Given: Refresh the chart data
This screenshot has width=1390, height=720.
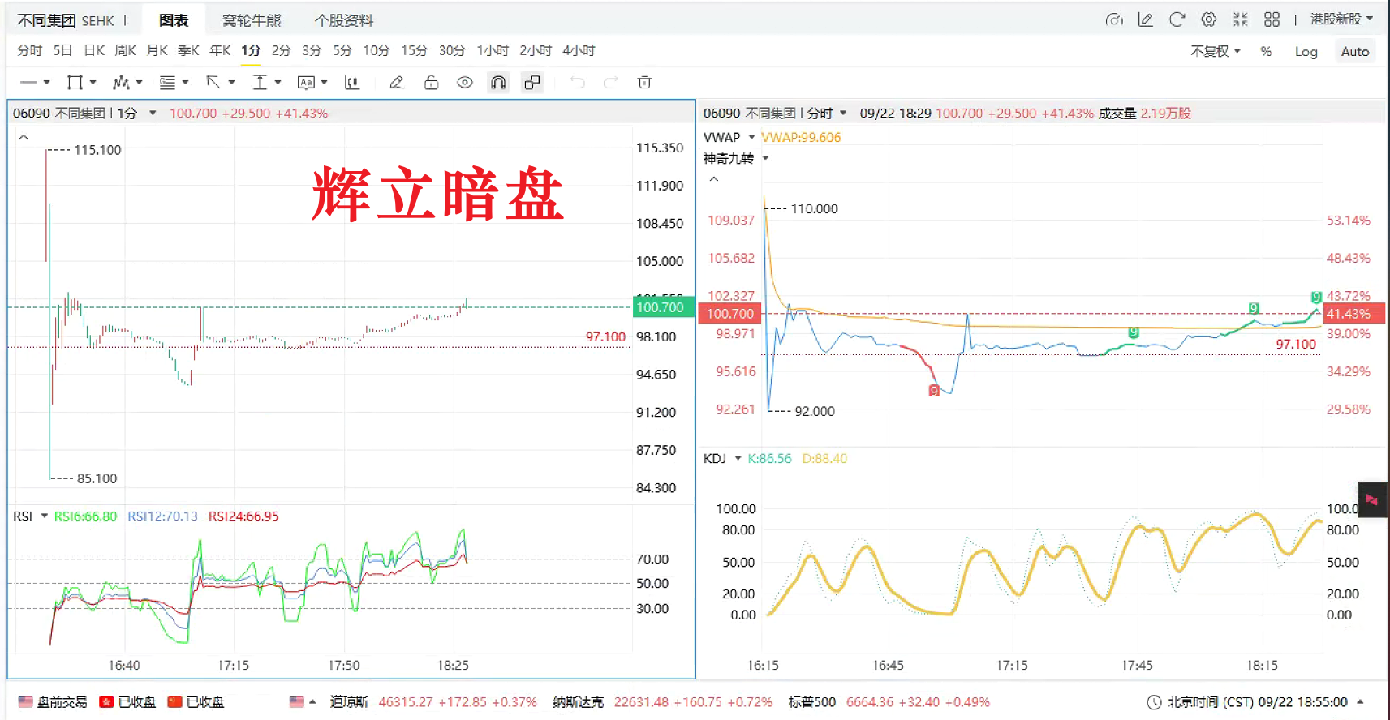Looking at the screenshot, I should [1177, 19].
